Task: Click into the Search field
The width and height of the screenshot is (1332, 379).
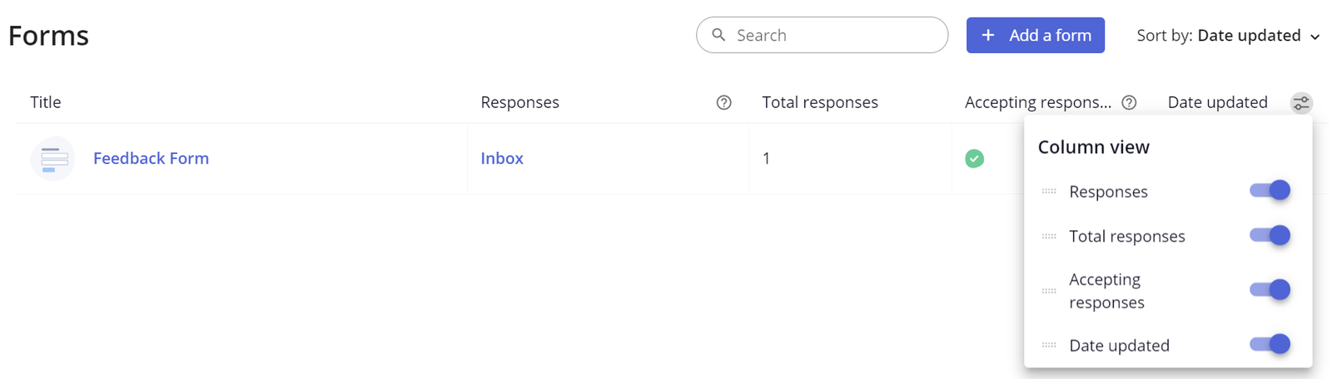Action: (x=832, y=35)
